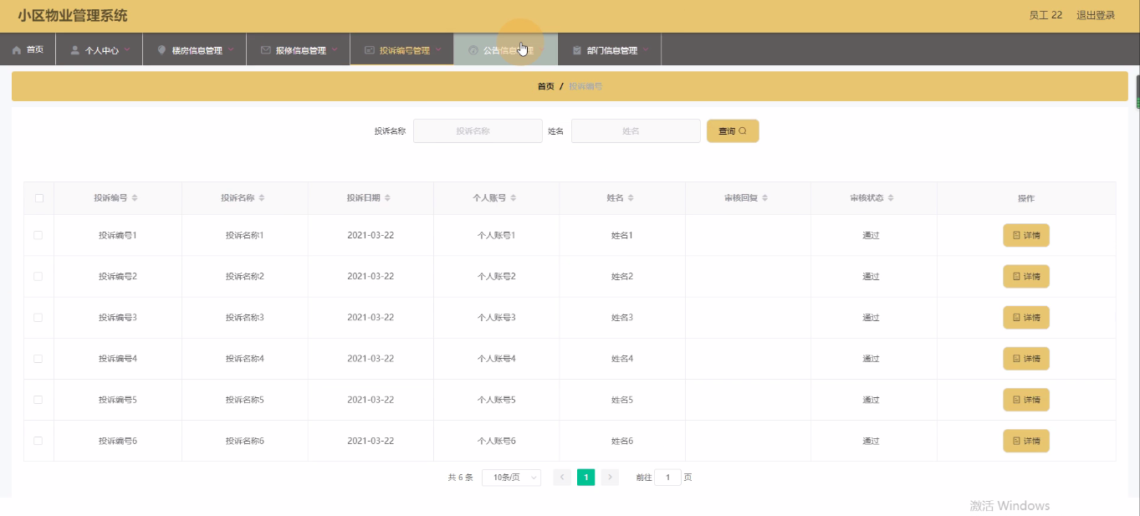Click the sort arrows on 投诉编号 column
The image size is (1140, 516).
tap(135, 198)
